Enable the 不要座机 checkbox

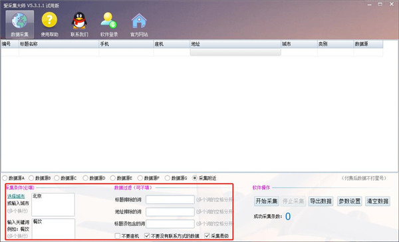pos(117,236)
